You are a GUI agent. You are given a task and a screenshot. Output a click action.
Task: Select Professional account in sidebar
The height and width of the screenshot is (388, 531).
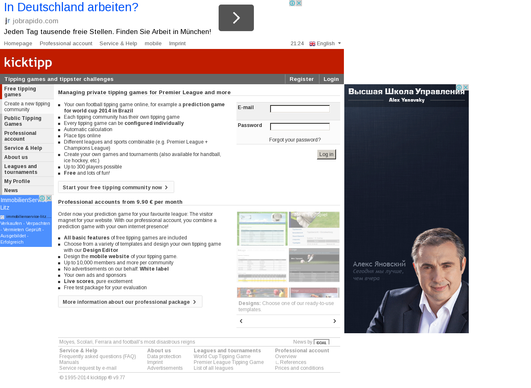pyautogui.click(x=28, y=136)
